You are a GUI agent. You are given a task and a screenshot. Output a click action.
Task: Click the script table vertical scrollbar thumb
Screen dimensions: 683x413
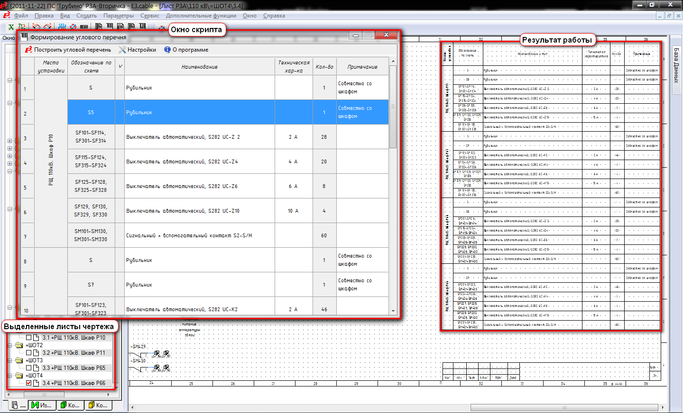pos(393,107)
